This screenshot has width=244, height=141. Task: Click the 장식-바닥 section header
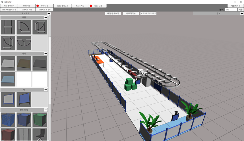[x=24, y=110]
